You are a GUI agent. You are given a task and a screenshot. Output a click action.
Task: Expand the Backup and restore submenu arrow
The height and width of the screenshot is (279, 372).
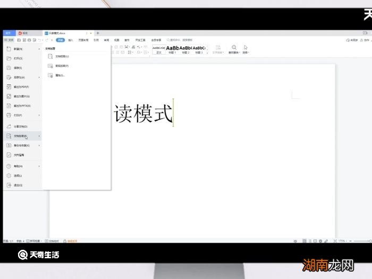coord(39,146)
